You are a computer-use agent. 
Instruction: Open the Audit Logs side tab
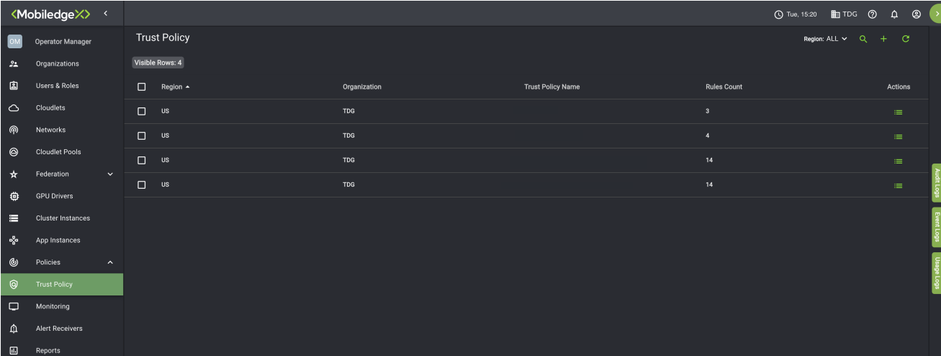pos(936,183)
